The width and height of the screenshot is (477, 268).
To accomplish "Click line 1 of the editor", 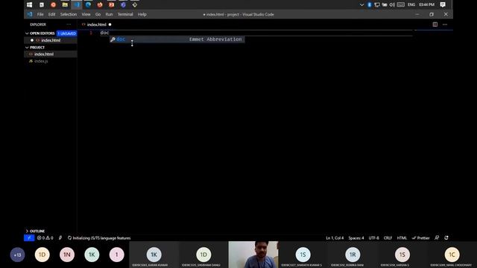I will point(256,33).
